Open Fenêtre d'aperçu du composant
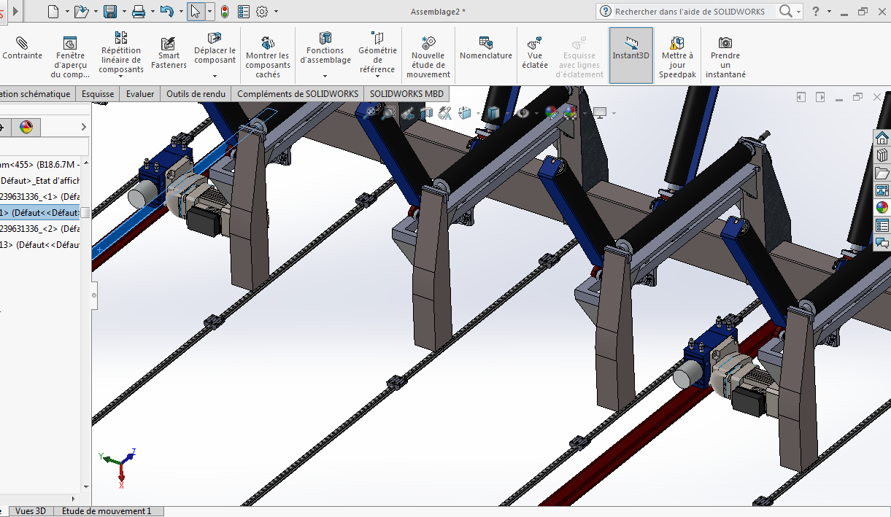The width and height of the screenshot is (891, 517). point(70,57)
